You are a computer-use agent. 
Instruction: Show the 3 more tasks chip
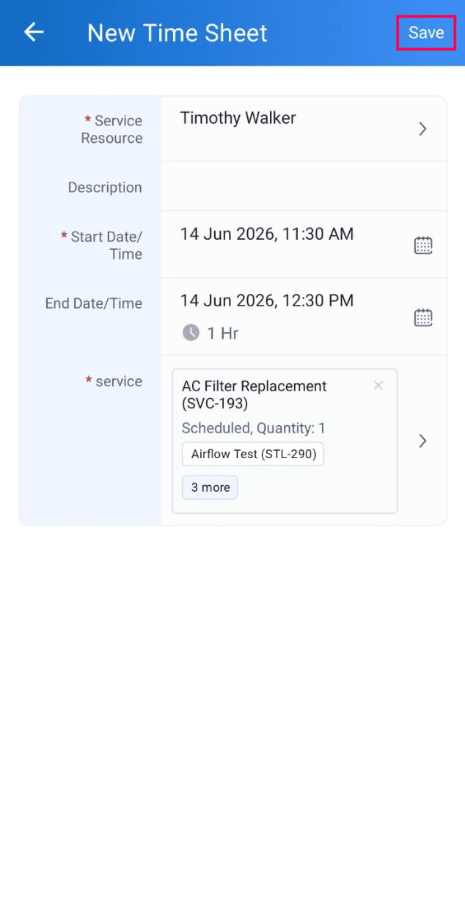[210, 487]
